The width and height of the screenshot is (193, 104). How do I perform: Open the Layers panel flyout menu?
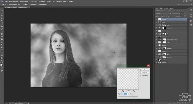click(x=187, y=8)
